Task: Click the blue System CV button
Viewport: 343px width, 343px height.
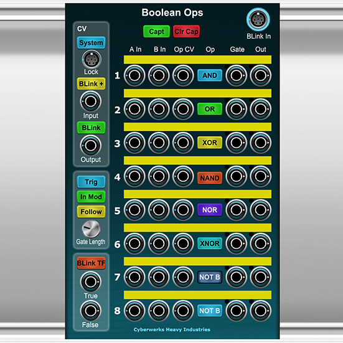Action: click(x=92, y=43)
